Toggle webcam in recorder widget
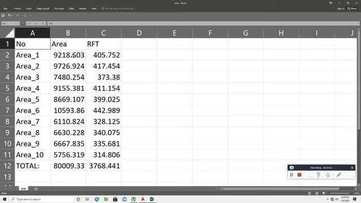This screenshot has width=361, height=203. tap(328, 175)
